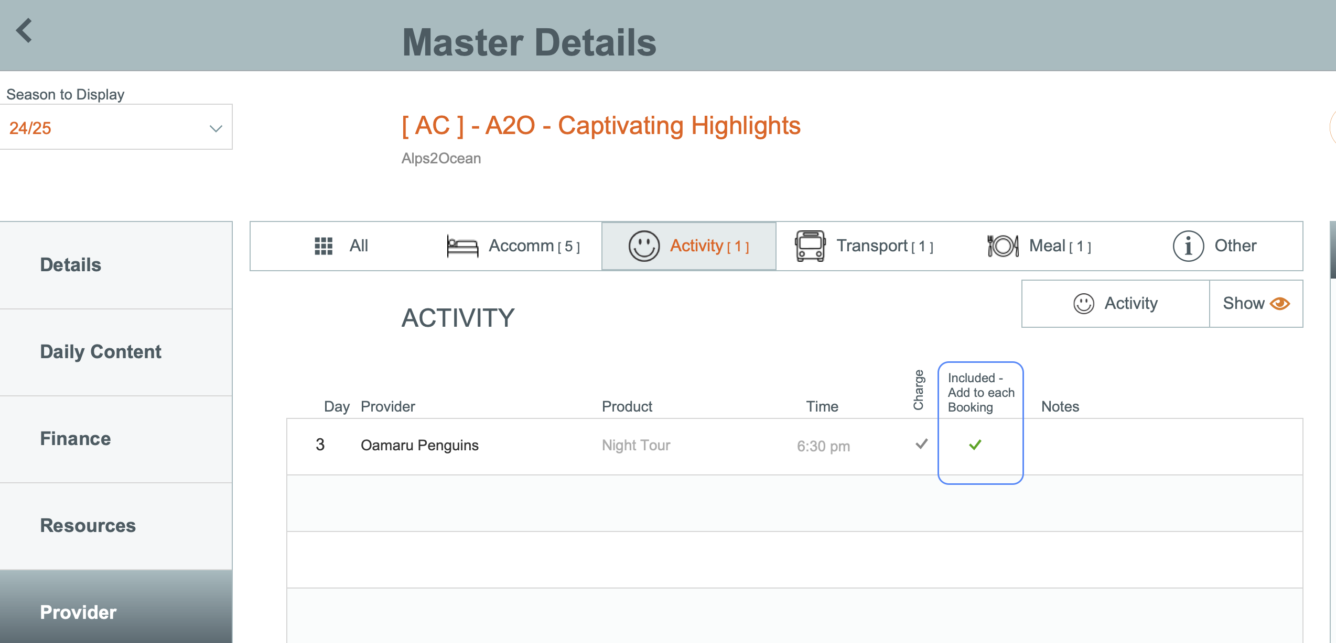Go back using the top-left chevron arrow

tap(24, 30)
